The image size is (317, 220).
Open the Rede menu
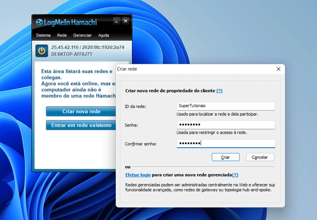pos(62,36)
